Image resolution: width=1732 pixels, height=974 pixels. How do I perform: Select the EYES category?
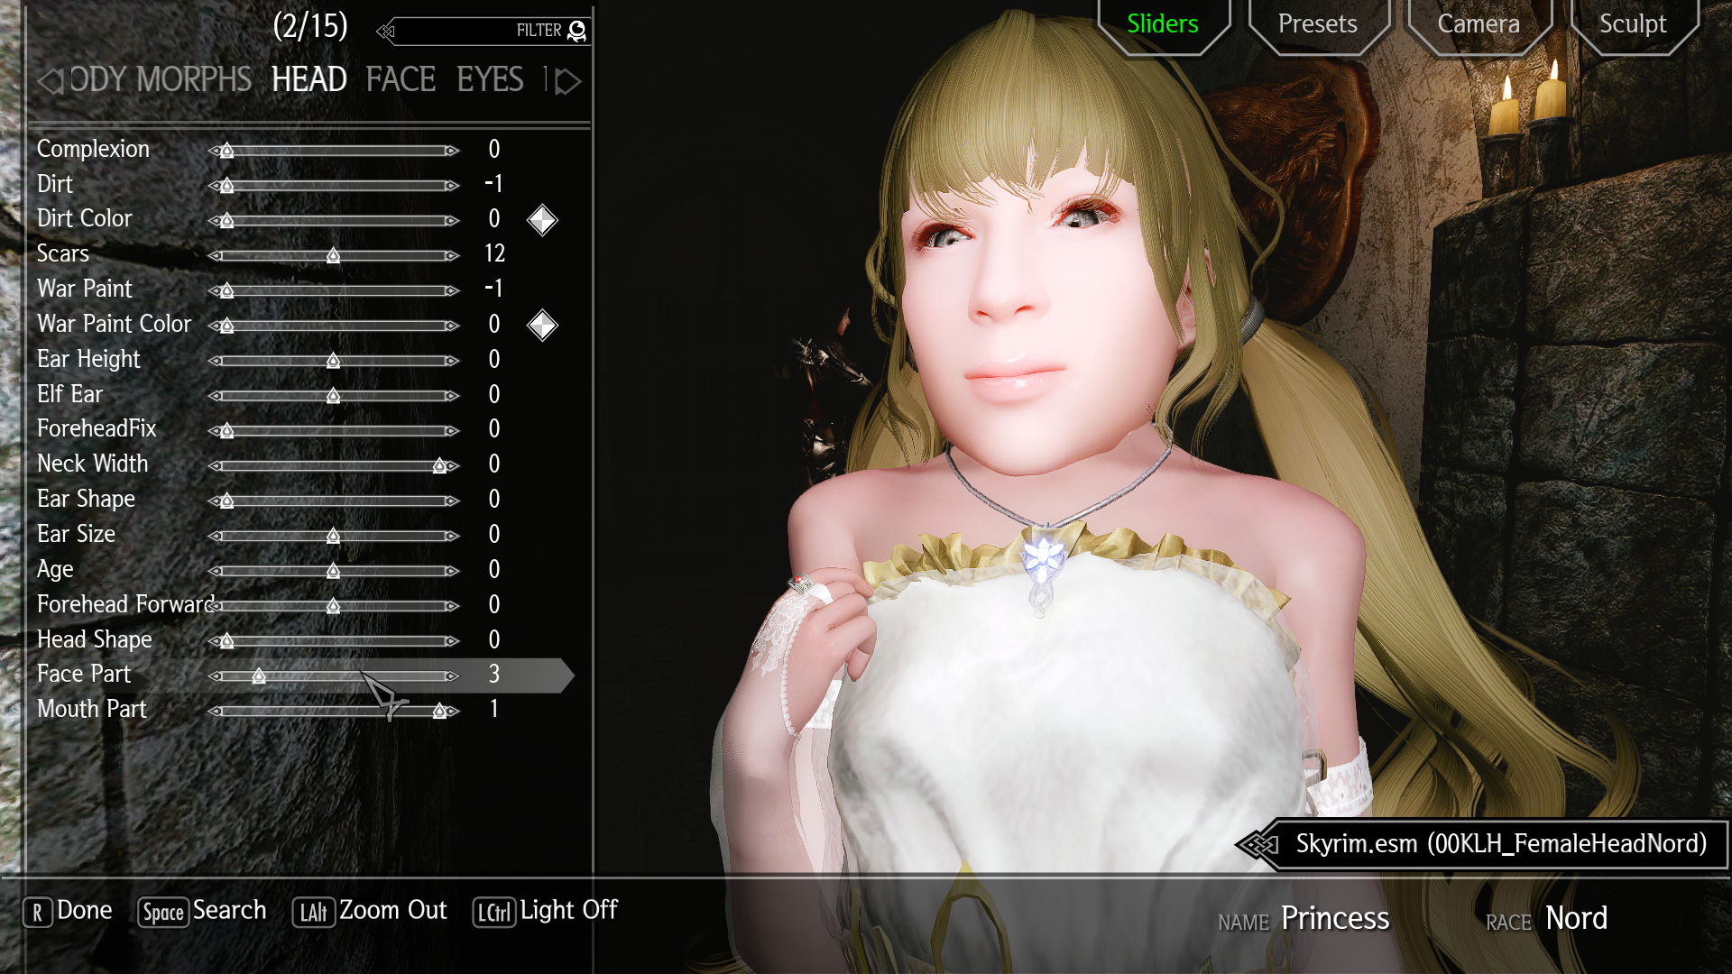pyautogui.click(x=490, y=80)
